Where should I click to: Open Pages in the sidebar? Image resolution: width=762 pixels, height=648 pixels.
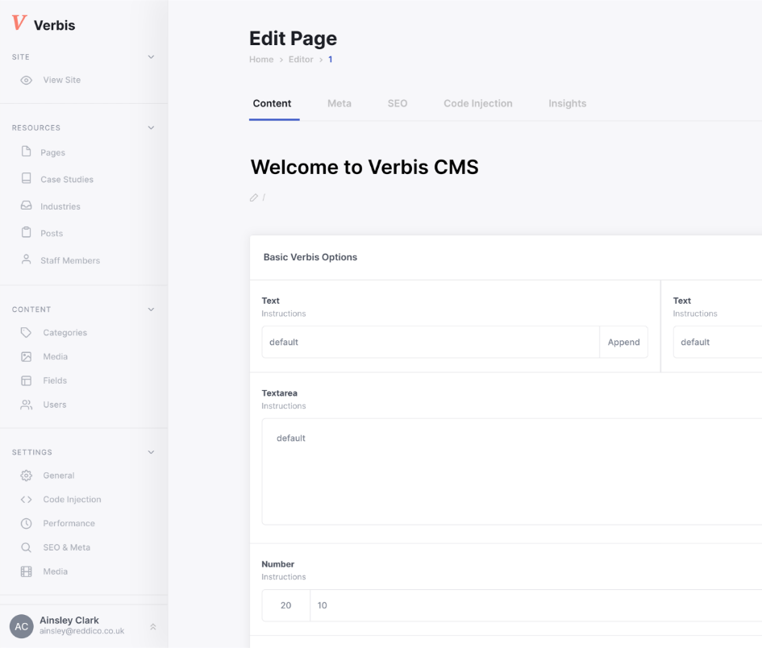53,152
